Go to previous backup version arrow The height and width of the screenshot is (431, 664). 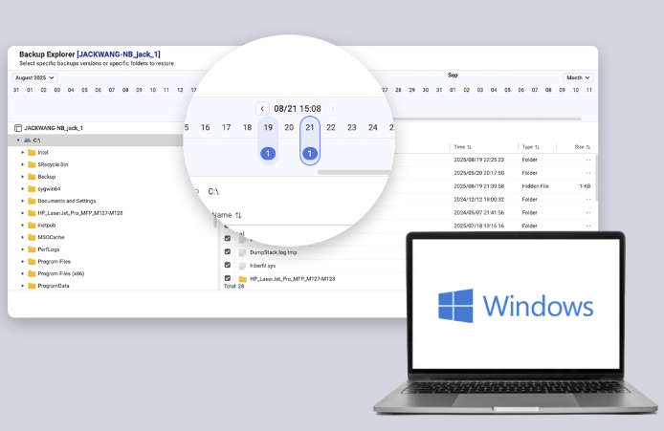[262, 109]
